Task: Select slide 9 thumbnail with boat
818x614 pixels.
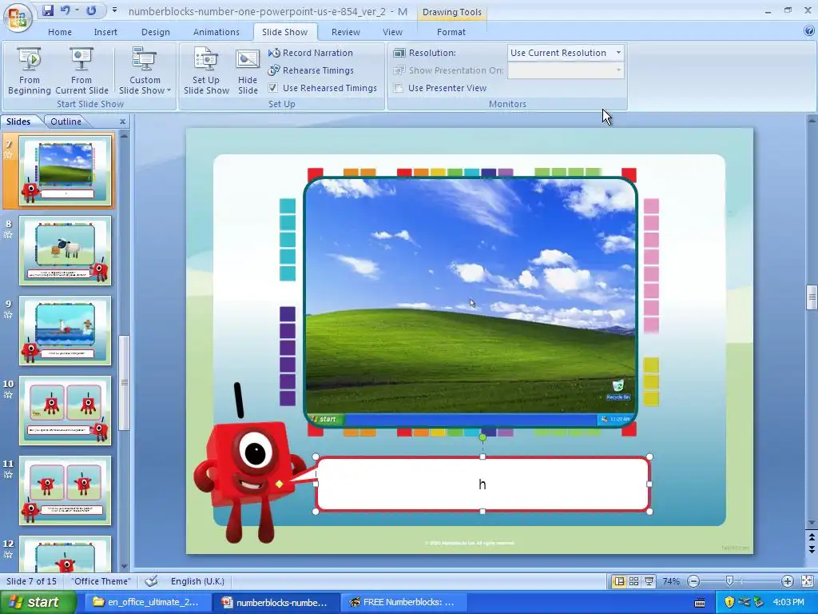Action: (x=66, y=330)
